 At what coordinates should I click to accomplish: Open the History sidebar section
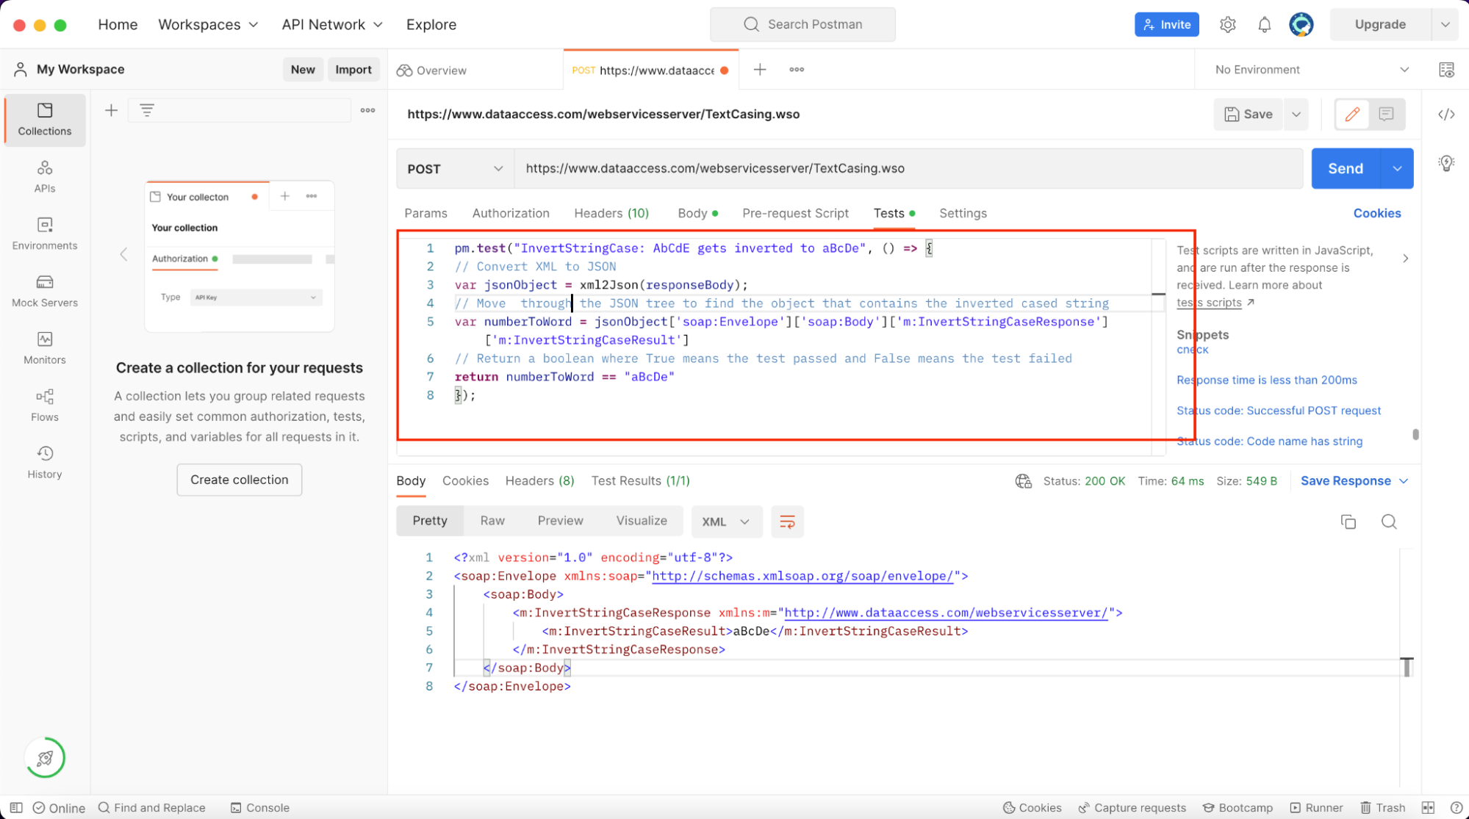45,463
